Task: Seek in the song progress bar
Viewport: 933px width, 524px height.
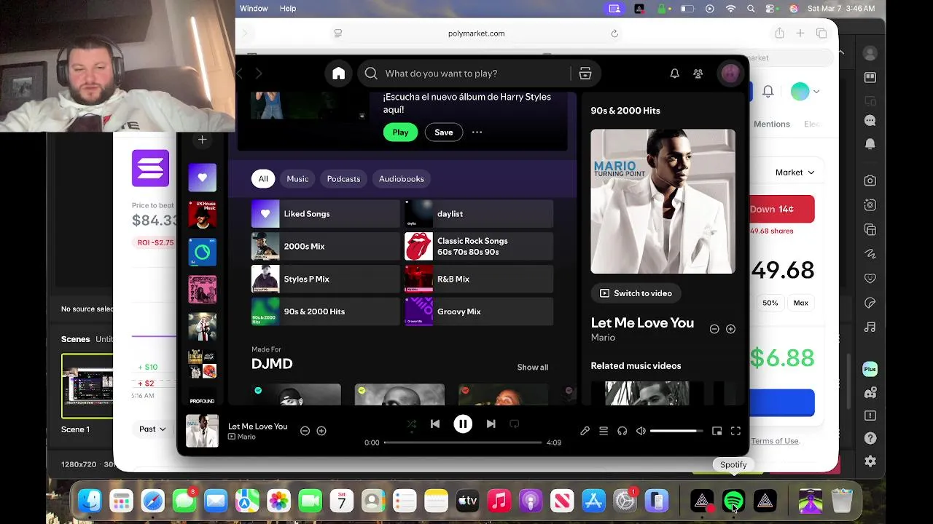Action: click(x=463, y=442)
